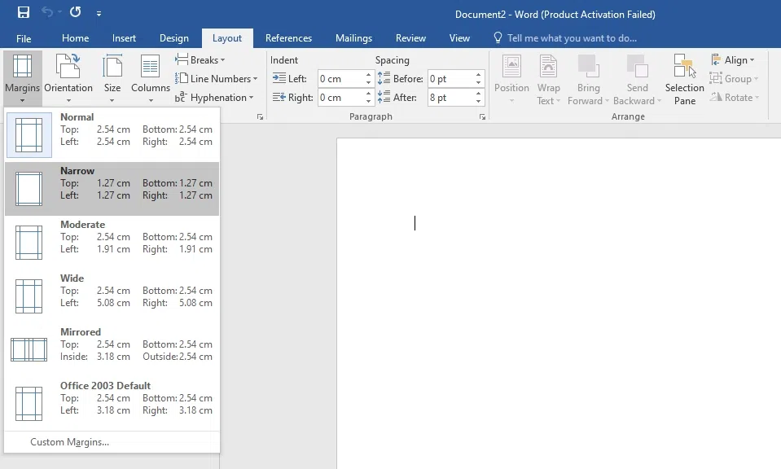Open the Selection Pane

684,77
